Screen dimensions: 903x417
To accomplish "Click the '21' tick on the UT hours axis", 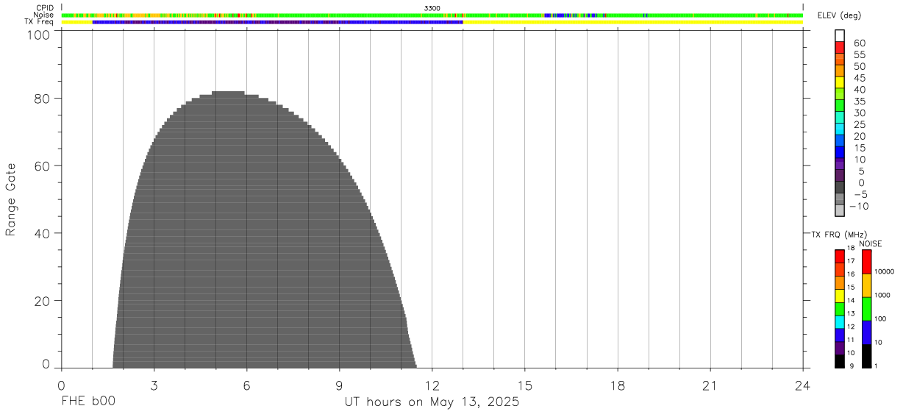I will (x=710, y=385).
